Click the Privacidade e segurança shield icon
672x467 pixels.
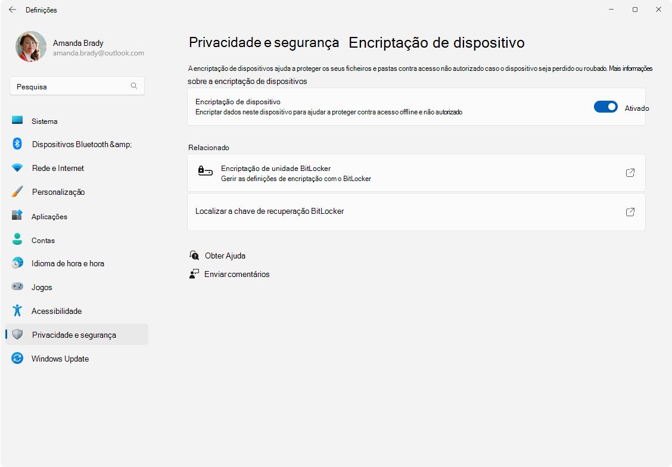pos(17,335)
